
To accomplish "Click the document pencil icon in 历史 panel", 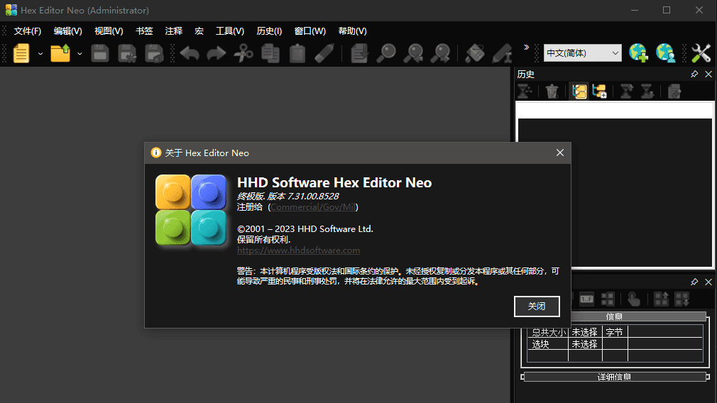I will click(674, 92).
